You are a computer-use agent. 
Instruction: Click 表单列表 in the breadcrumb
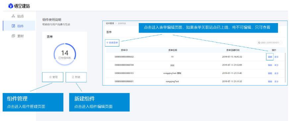pyautogui.click(x=122, y=23)
